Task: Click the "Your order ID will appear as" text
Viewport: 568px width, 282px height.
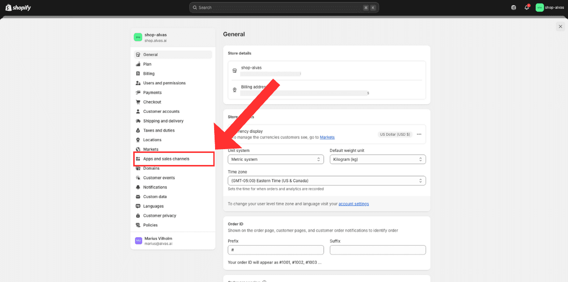Action: tap(274, 262)
